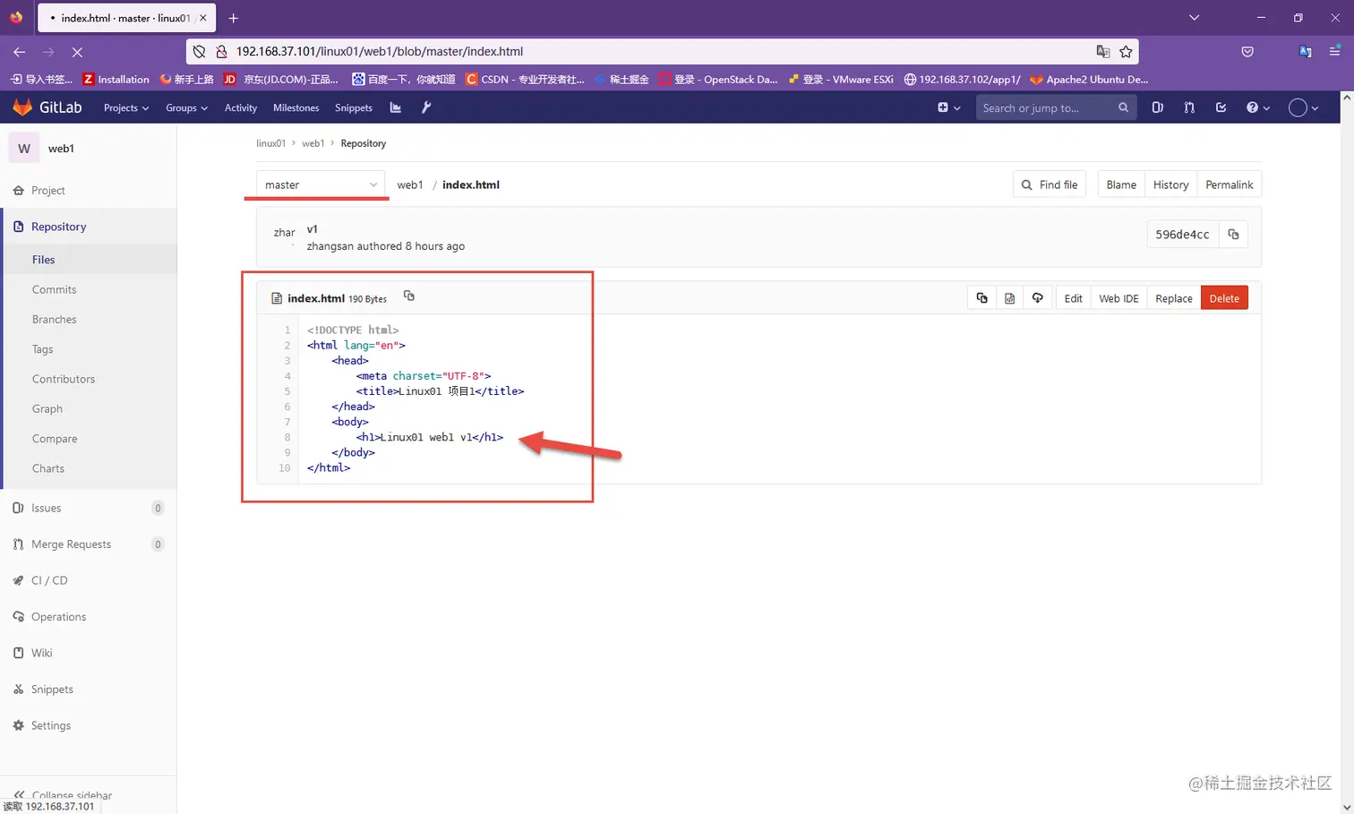This screenshot has width=1354, height=814.
Task: Focus the Search or jump to field
Action: 1057,107
